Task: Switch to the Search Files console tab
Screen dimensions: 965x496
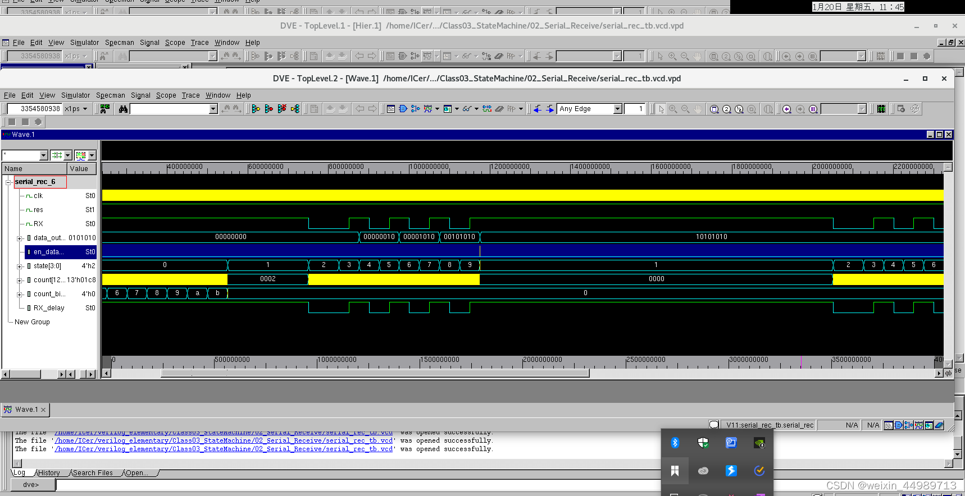Action: [x=93, y=473]
